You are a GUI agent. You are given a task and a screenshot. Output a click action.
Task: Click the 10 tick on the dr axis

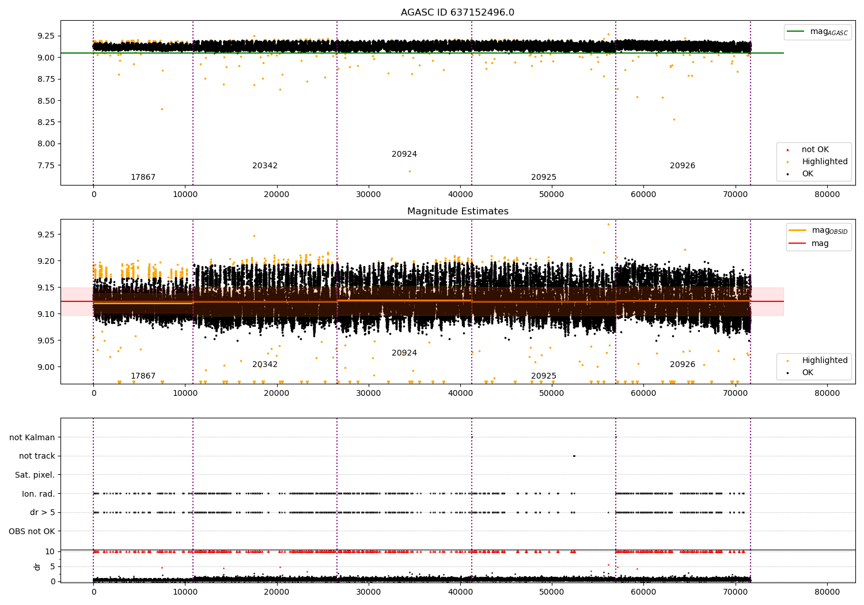tap(50, 551)
